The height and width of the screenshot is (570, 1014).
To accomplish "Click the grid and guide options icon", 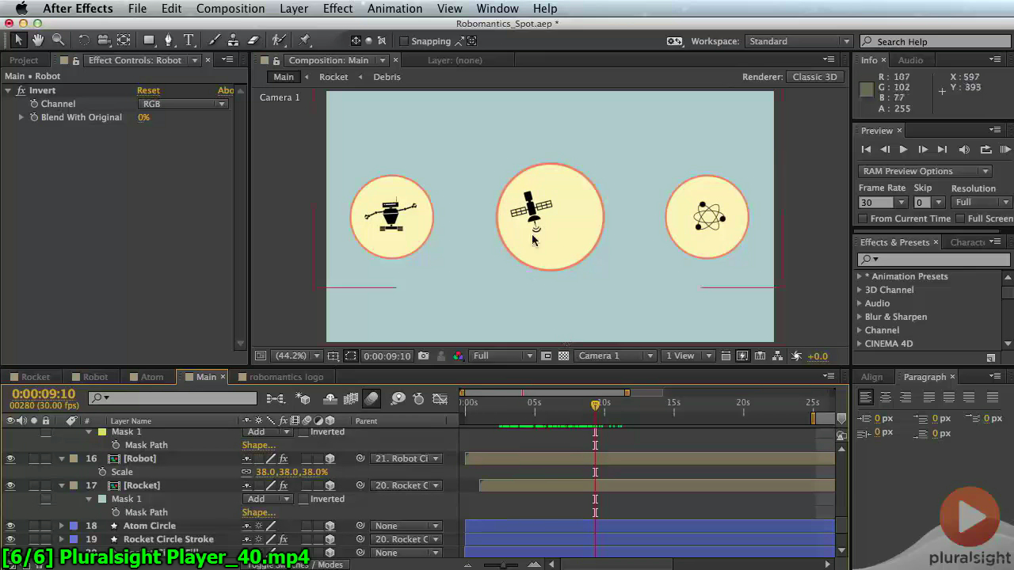I will click(333, 356).
